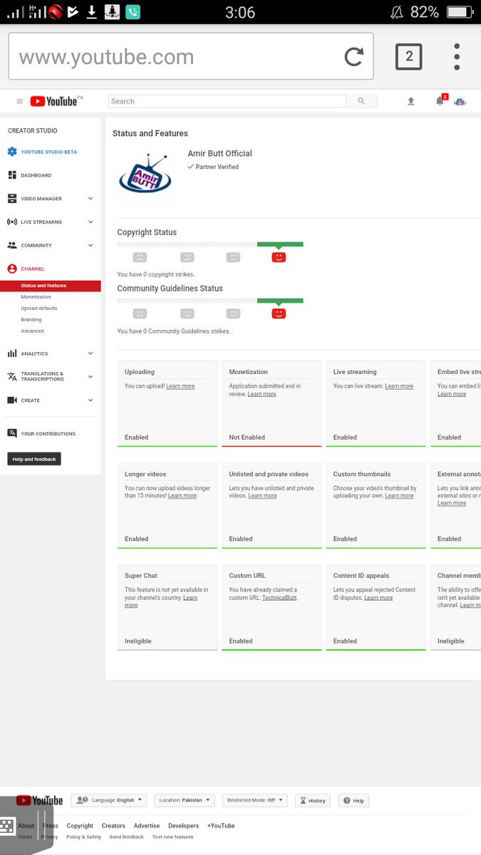The image size is (481, 855).
Task: Click the Dashboard grid icon
Action: (x=12, y=175)
